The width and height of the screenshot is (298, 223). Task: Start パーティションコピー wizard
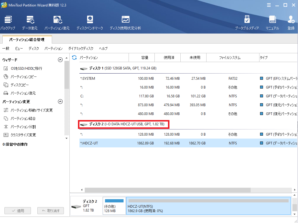point(20,76)
